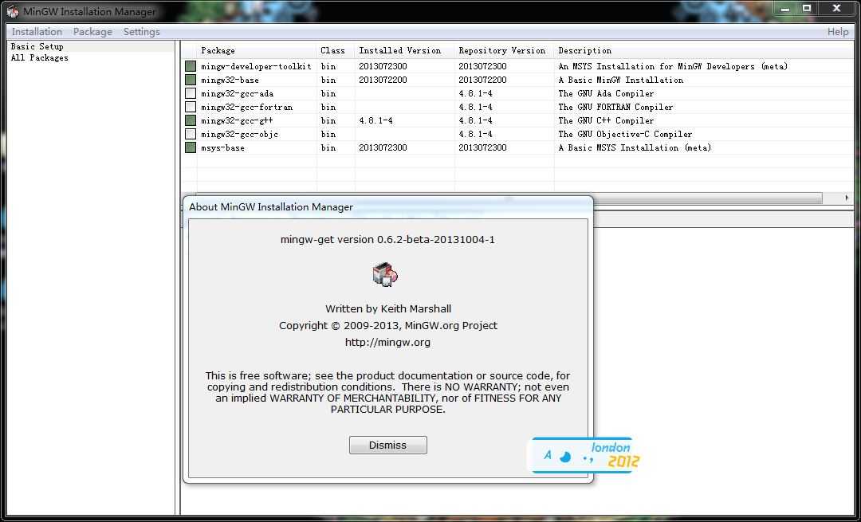Image resolution: width=861 pixels, height=522 pixels.
Task: Open the Settings menu
Action: click(142, 32)
